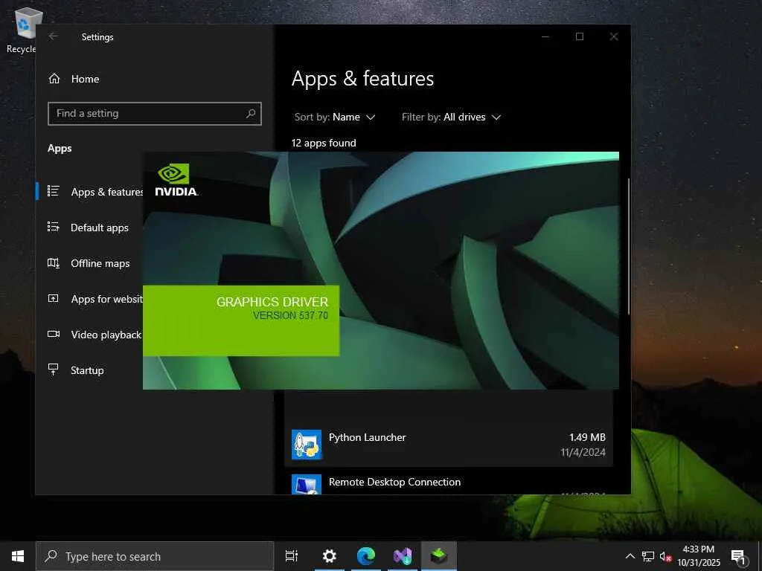This screenshot has height=571, width=762.
Task: Click the Apps & features list icon
Action: [54, 191]
